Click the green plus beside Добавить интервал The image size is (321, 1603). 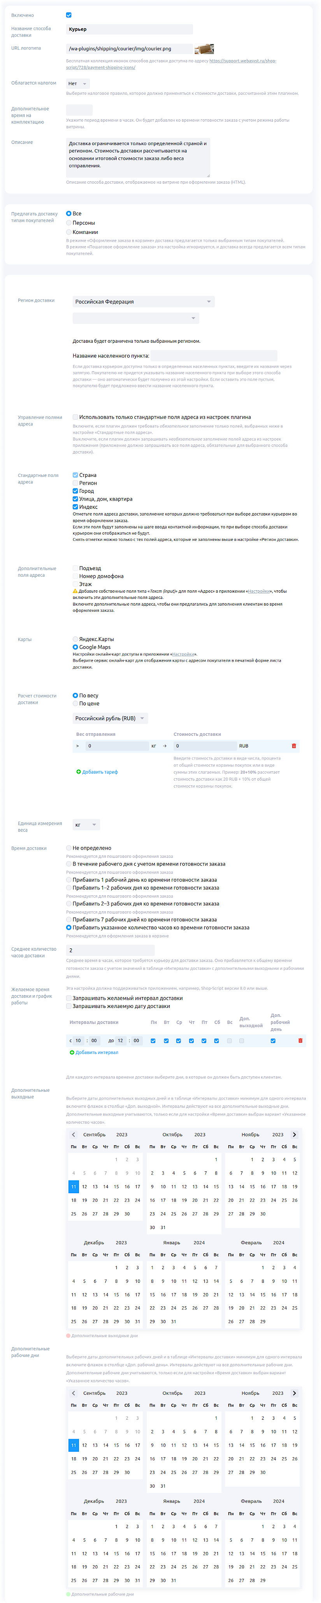point(72,1052)
